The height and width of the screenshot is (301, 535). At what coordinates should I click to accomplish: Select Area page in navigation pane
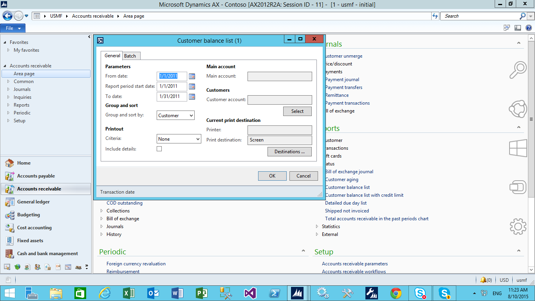[46, 74]
